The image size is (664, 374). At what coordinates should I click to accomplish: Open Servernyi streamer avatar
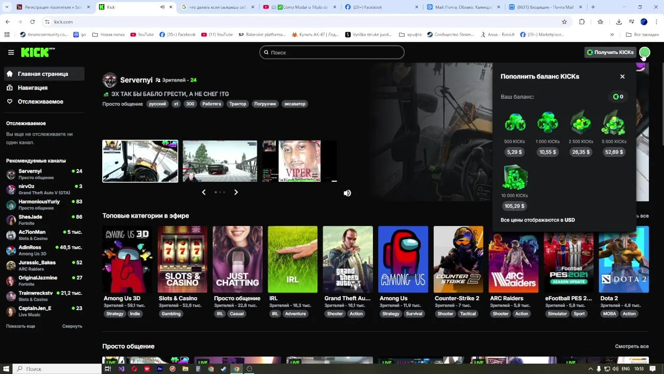[x=109, y=80]
